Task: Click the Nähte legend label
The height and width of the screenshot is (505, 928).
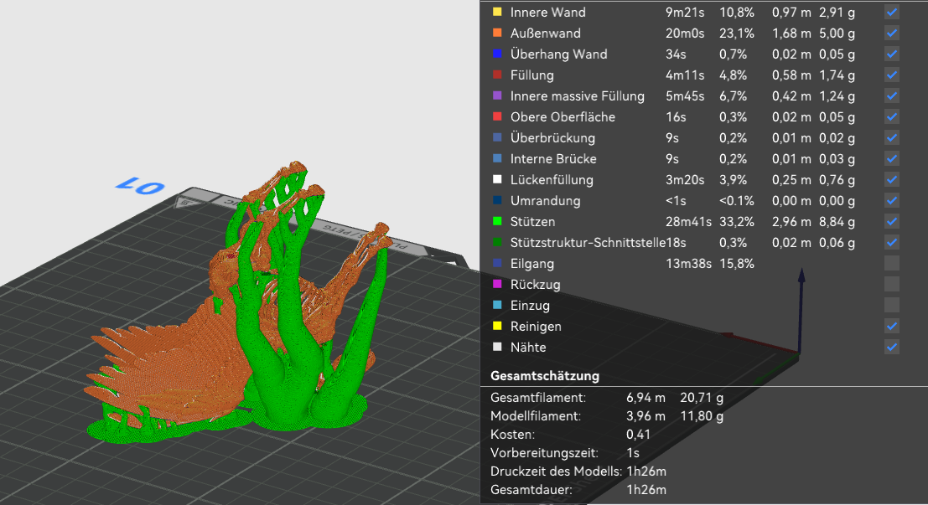Action: (528, 347)
